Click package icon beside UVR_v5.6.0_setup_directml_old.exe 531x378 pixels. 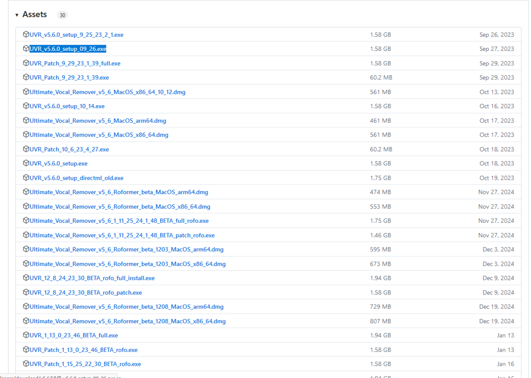pyautogui.click(x=26, y=178)
